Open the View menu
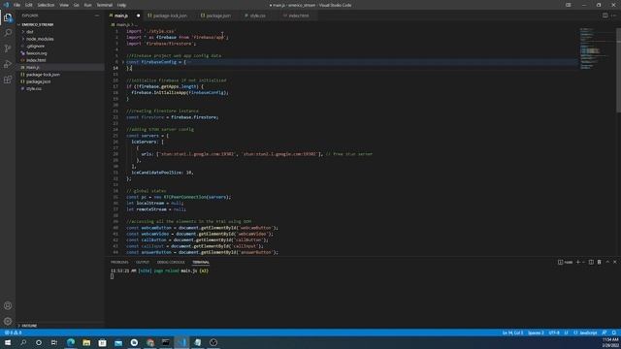Image resolution: width=621 pixels, height=349 pixels. point(64,5)
